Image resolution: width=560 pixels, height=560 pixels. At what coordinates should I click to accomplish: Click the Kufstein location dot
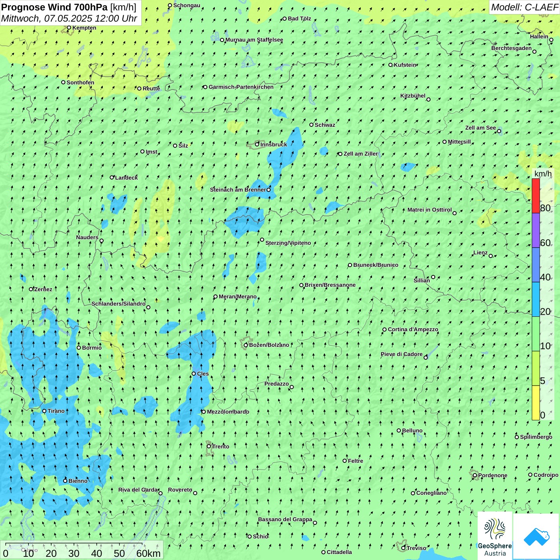[391, 65]
